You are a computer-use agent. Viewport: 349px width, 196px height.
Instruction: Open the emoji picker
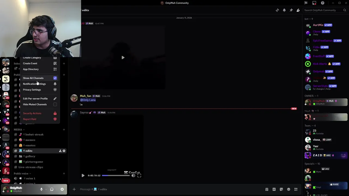pos(288,189)
